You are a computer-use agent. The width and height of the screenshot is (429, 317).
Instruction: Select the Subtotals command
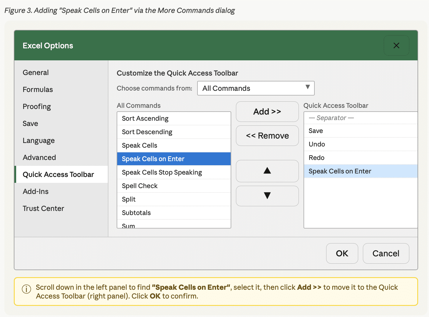174,213
